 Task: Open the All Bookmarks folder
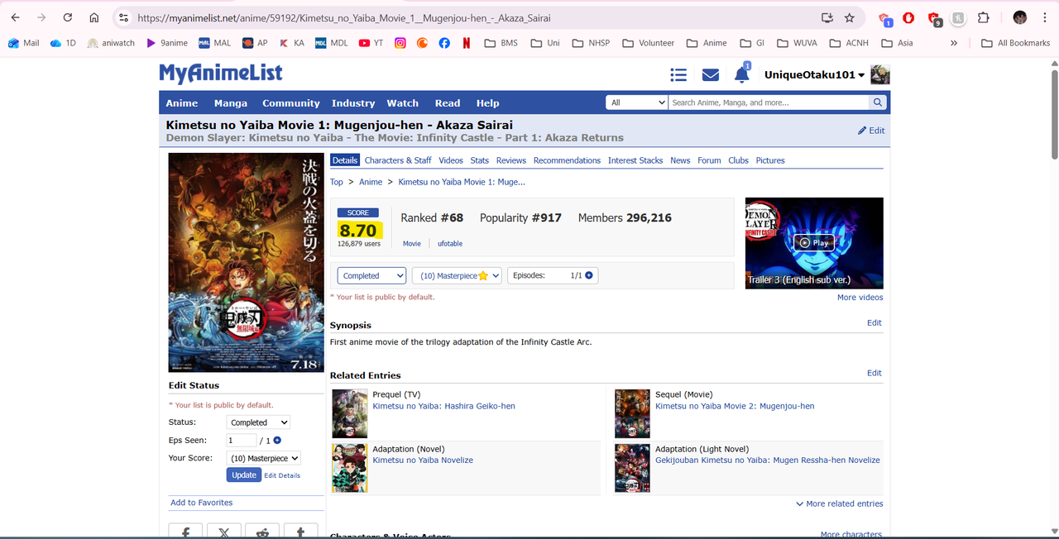1015,43
